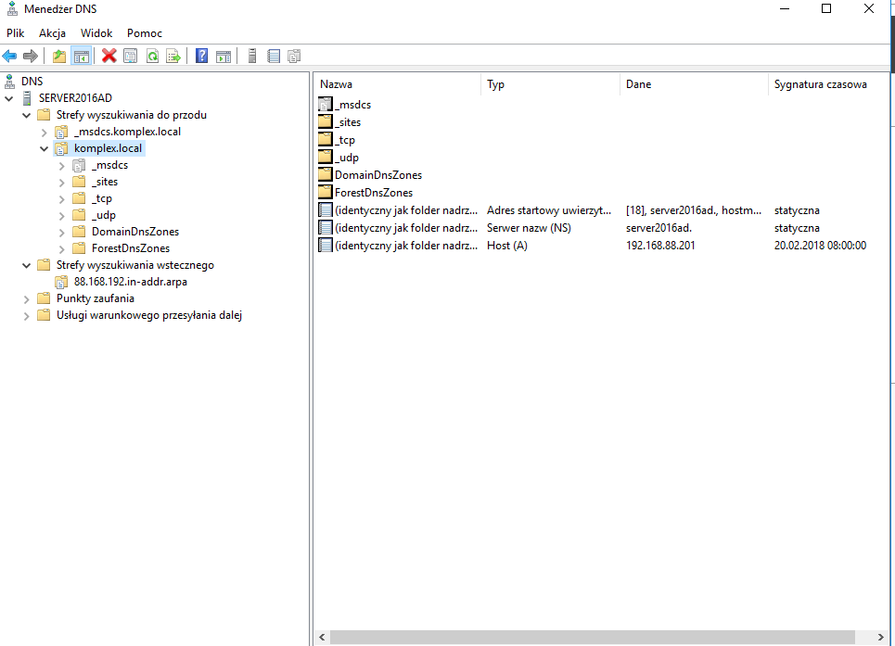Select _msdcs.komplex.local zone label in tree
Image resolution: width=895 pixels, height=646 pixels.
click(x=127, y=132)
